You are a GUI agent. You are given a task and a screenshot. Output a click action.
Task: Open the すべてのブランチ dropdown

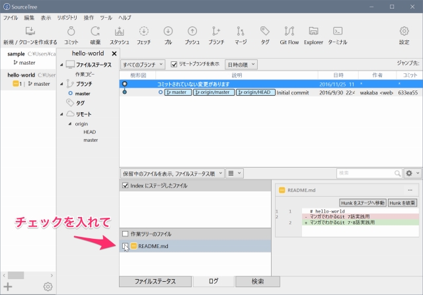pyautogui.click(x=143, y=65)
